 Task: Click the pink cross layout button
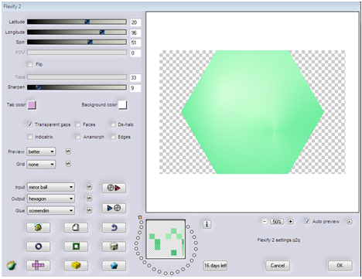38,265
